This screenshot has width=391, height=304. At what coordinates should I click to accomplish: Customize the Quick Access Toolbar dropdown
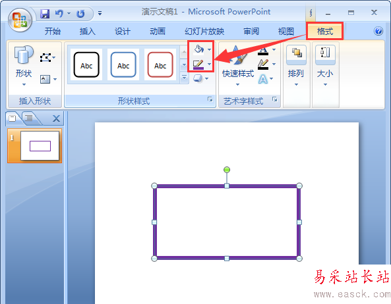[x=100, y=13]
